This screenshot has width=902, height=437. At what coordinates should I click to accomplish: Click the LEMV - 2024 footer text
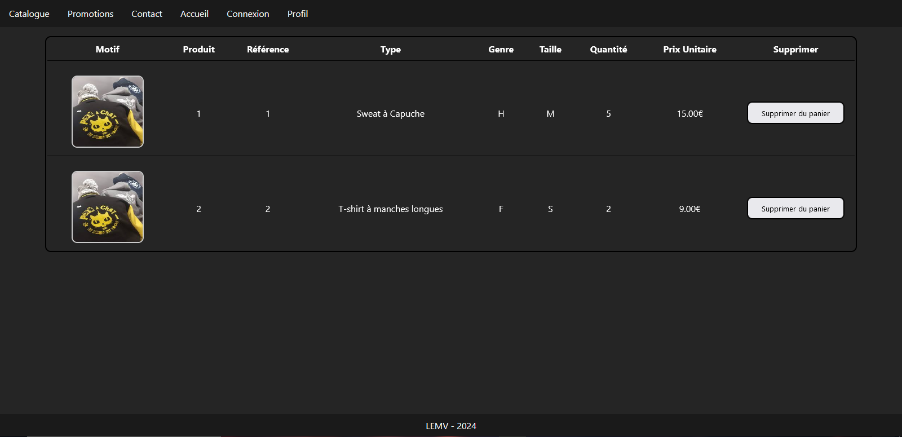pos(451,426)
